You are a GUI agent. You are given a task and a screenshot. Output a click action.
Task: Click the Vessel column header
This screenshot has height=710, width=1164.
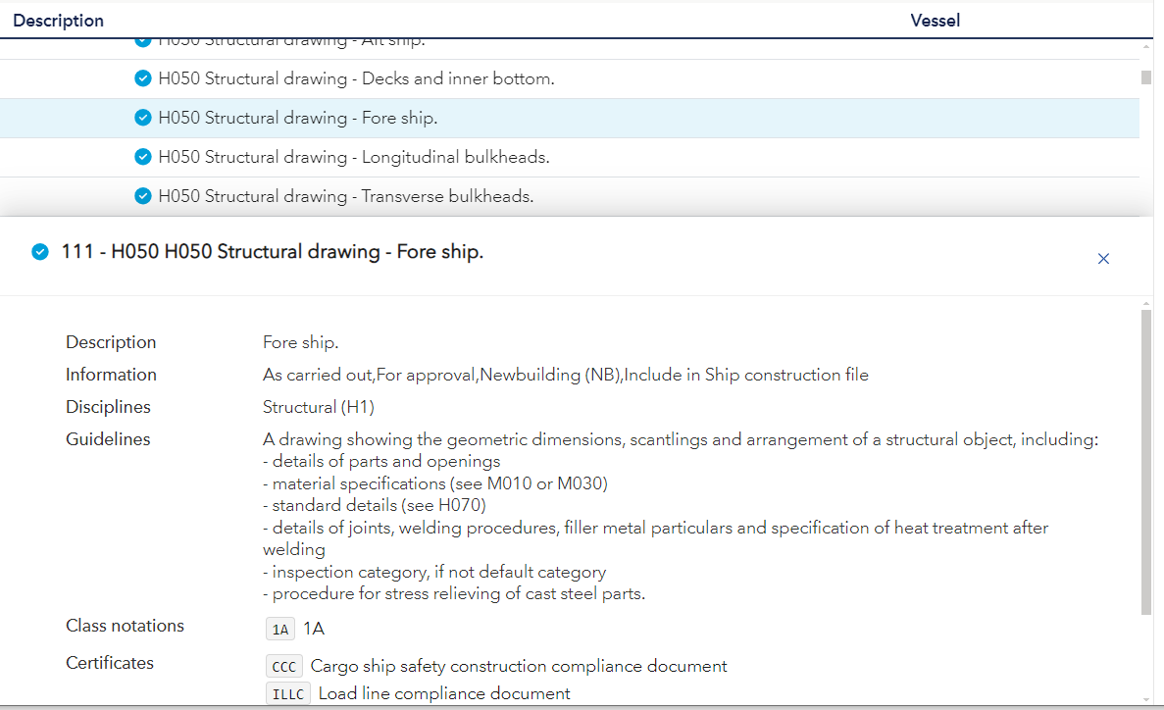[x=935, y=20]
